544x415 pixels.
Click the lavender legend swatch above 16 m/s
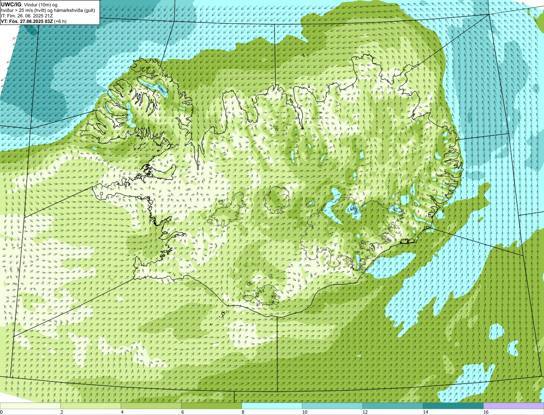point(514,406)
